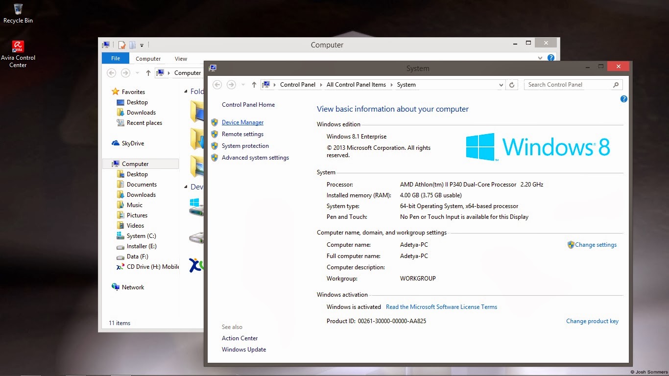Click the Properties icon in Computer window's quick access toolbar
The height and width of the screenshot is (376, 669).
tap(122, 45)
